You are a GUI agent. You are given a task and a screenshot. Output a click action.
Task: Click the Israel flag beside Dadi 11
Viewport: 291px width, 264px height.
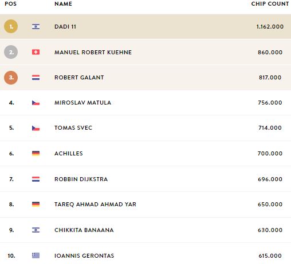(36, 26)
